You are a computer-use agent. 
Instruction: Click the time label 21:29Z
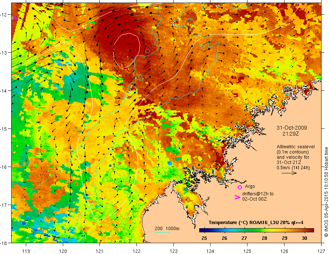click(290, 133)
